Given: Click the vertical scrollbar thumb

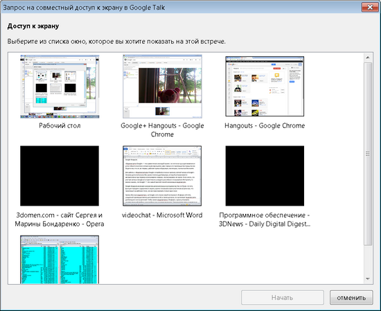Looking at the screenshot, I should (x=368, y=154).
